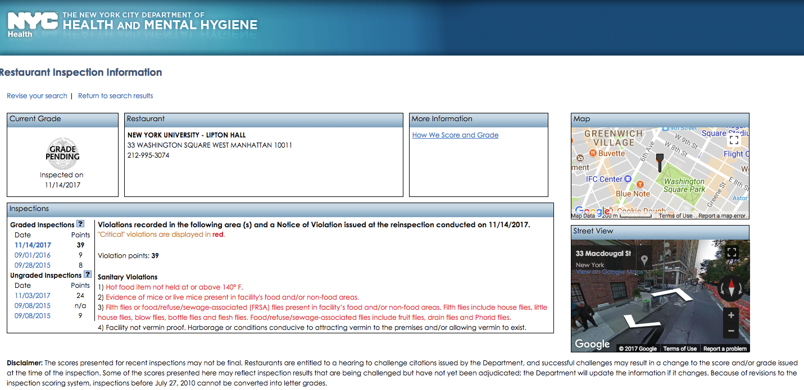This screenshot has height=390, width=804.
Task: Click View on Google Maps link
Action: click(x=609, y=272)
